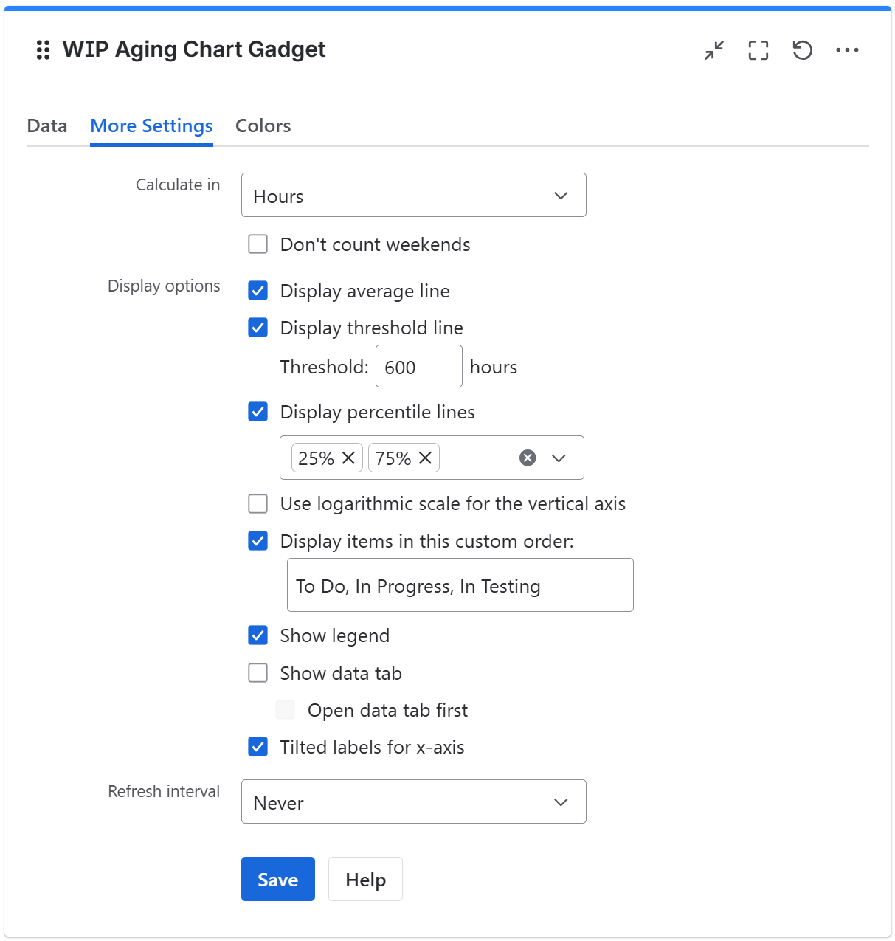Switch to the Colors tab
The height and width of the screenshot is (941, 895).
click(x=263, y=125)
